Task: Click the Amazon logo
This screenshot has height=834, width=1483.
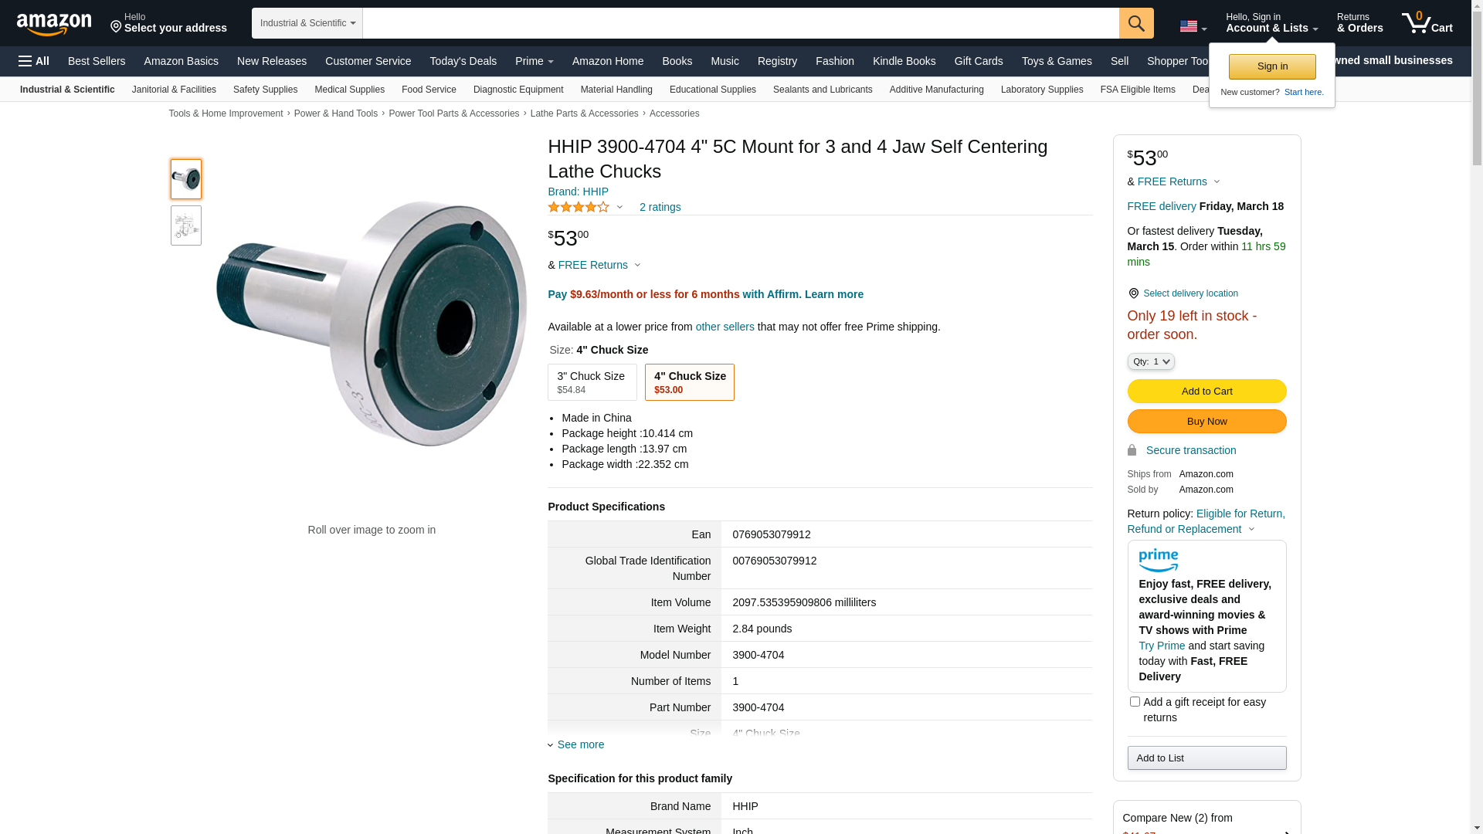Action: click(x=54, y=24)
